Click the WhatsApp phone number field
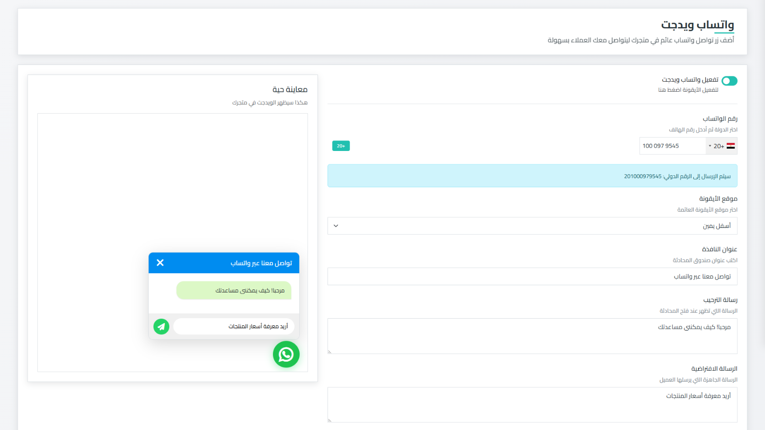Image resolution: width=765 pixels, height=430 pixels. [672, 146]
